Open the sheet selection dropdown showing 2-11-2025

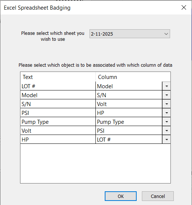(130, 34)
